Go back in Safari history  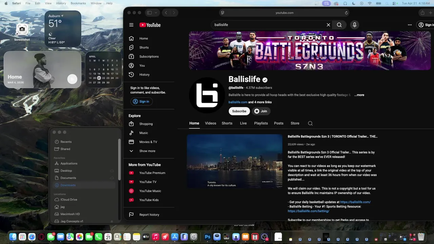(x=166, y=13)
